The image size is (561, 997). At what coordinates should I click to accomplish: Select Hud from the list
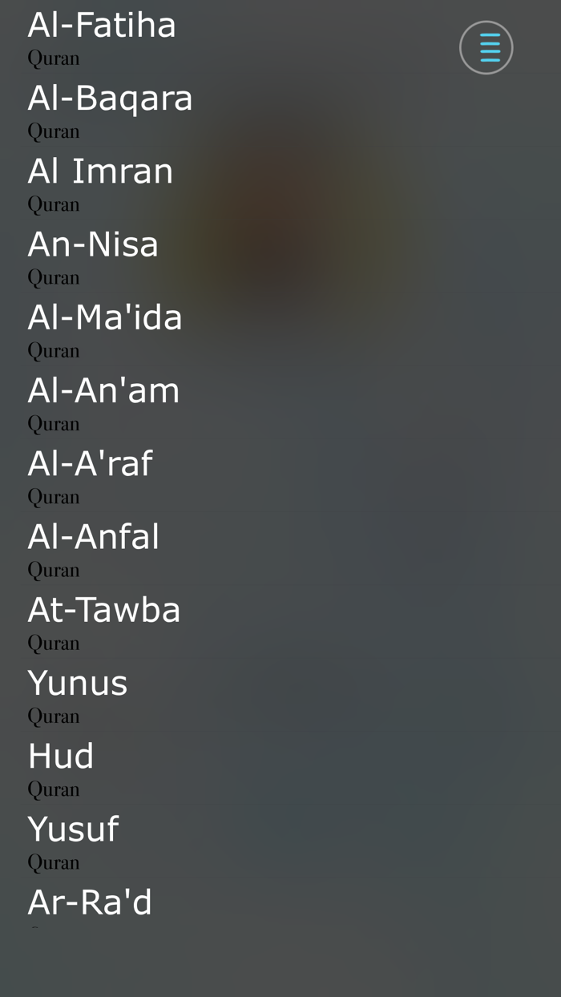(x=61, y=756)
